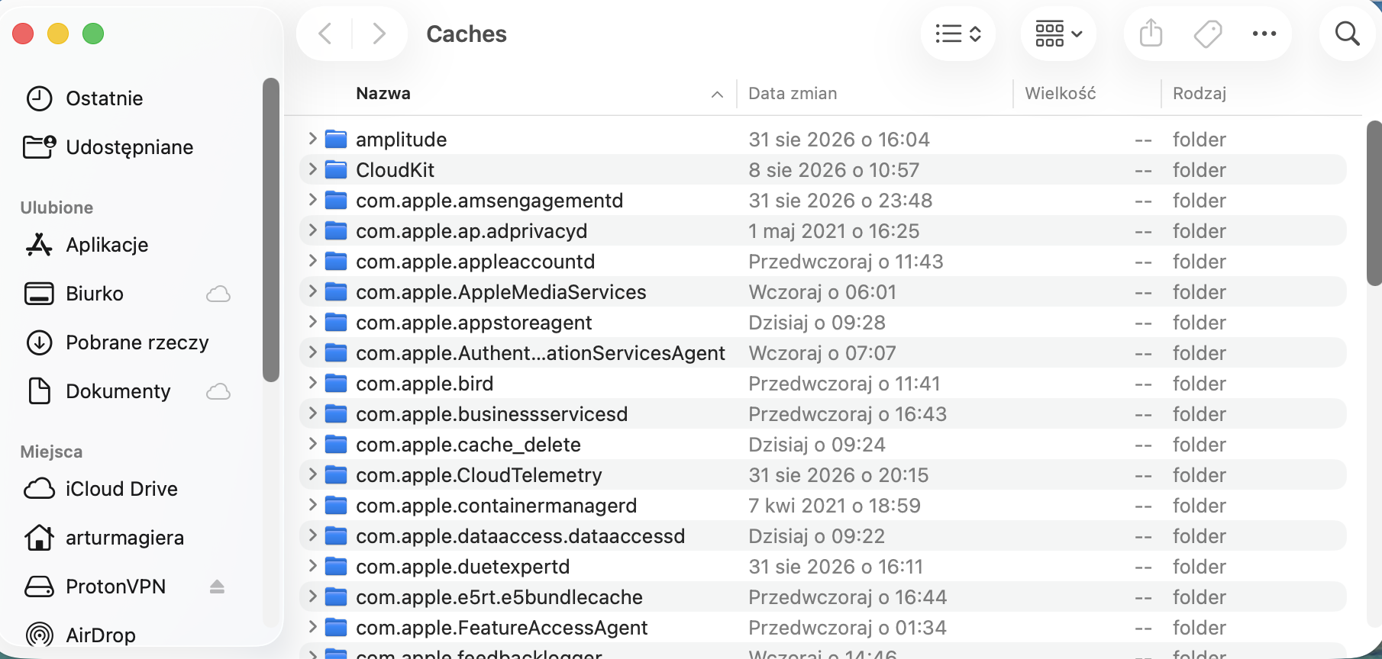1382x659 pixels.
Task: Click the cloud status icon beside Biurko
Action: [x=218, y=294]
